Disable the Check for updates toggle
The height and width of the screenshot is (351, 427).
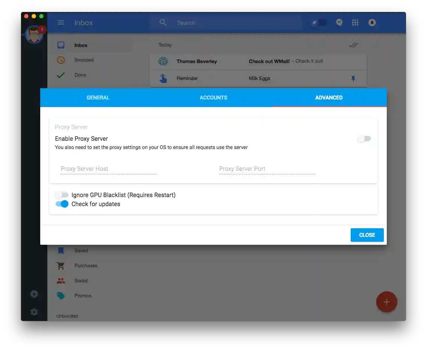[62, 204]
